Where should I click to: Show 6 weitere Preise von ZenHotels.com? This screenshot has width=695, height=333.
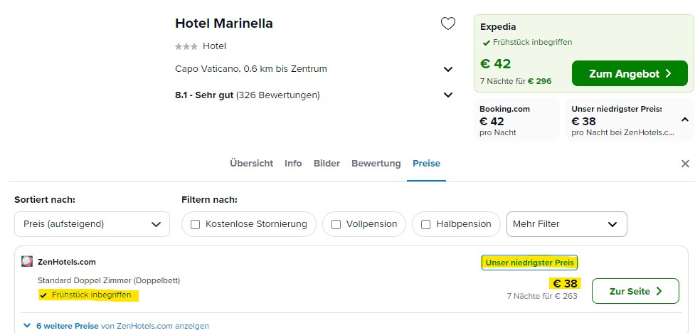[x=122, y=326]
